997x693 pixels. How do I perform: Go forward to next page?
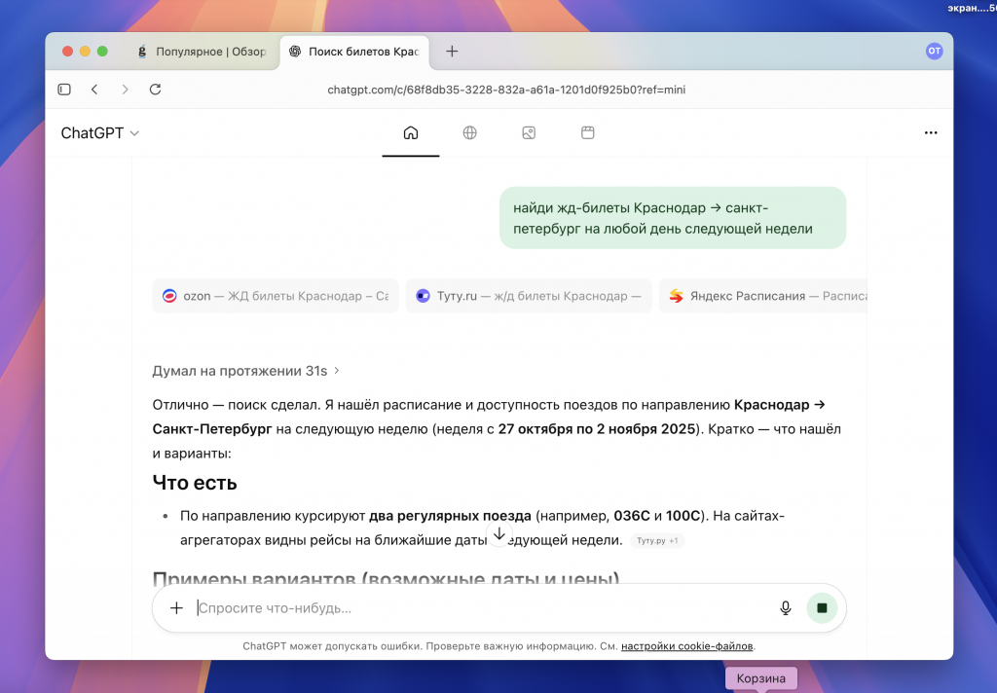coord(125,90)
